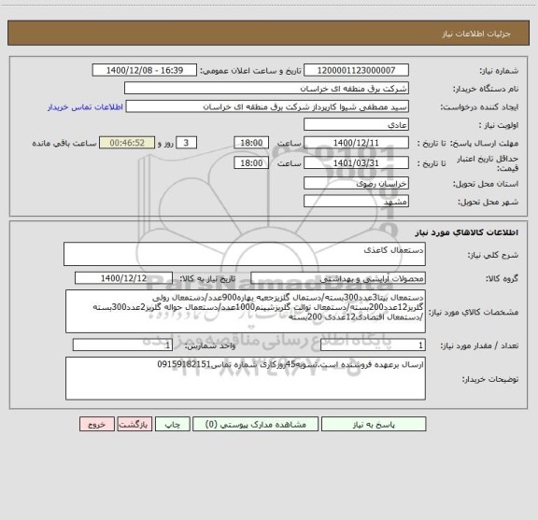Click the واحد شمارش unit field
Viewport: 538px width, 520px height.
[x=122, y=345]
